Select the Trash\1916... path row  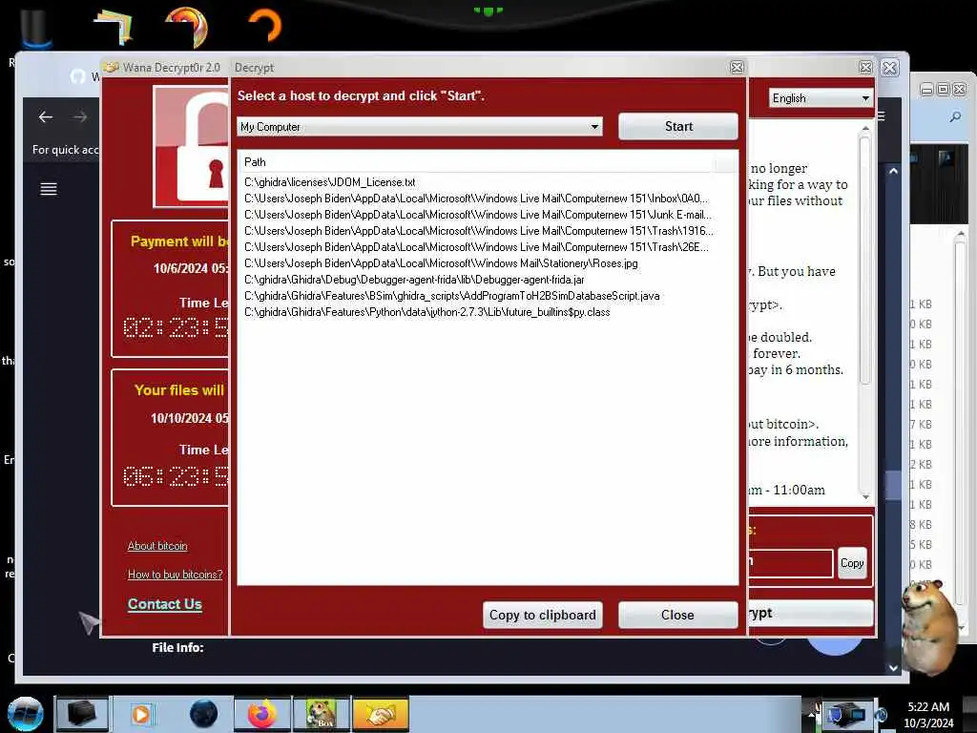tap(479, 231)
